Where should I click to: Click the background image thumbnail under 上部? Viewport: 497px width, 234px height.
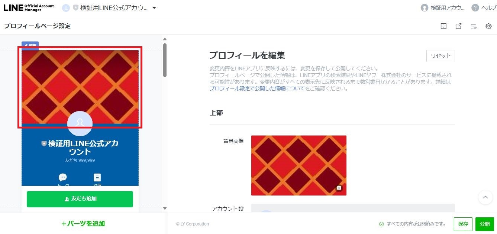(299, 166)
